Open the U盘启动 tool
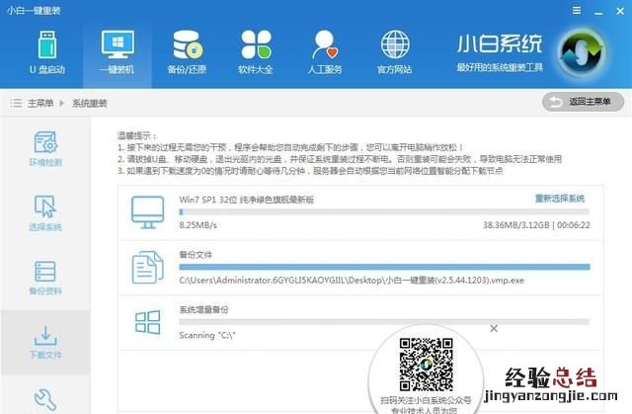Viewport: 632px width, 414px height. click(47, 52)
